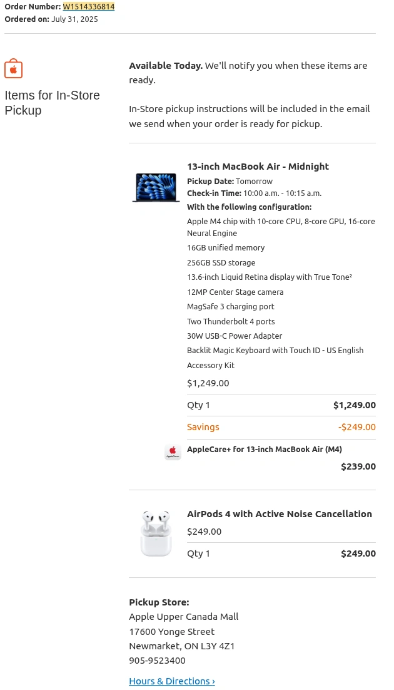Image resolution: width=394 pixels, height=690 pixels.
Task: Click AppleCare+ for 13-inch MacBook Air text
Action: (x=264, y=450)
